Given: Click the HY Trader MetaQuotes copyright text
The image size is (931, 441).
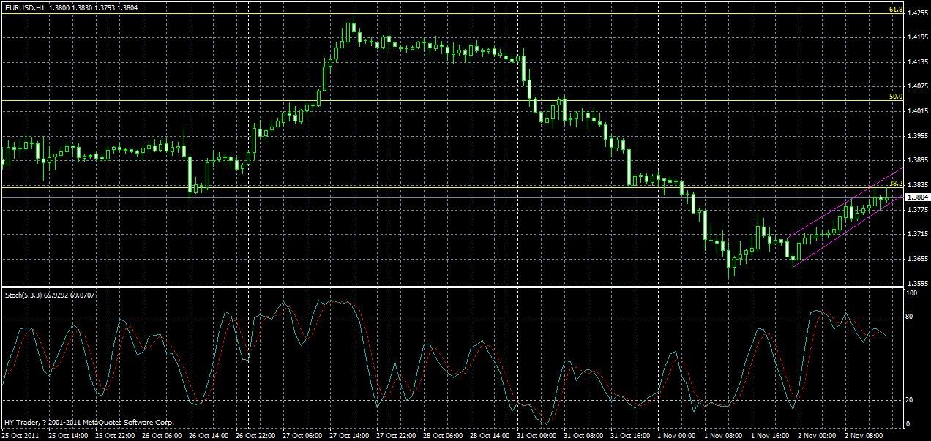Looking at the screenshot, I should pyautogui.click(x=88, y=422).
